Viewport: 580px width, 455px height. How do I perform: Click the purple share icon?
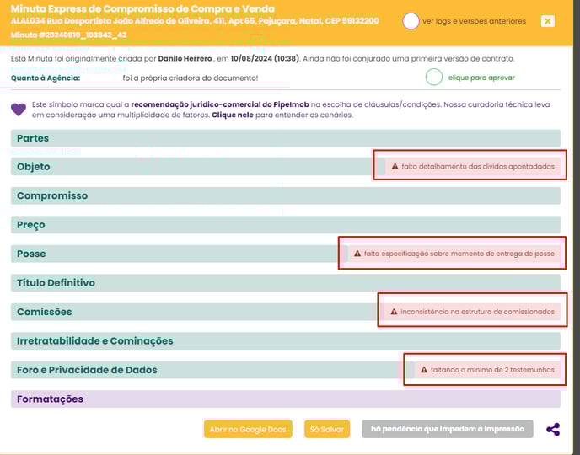553,430
